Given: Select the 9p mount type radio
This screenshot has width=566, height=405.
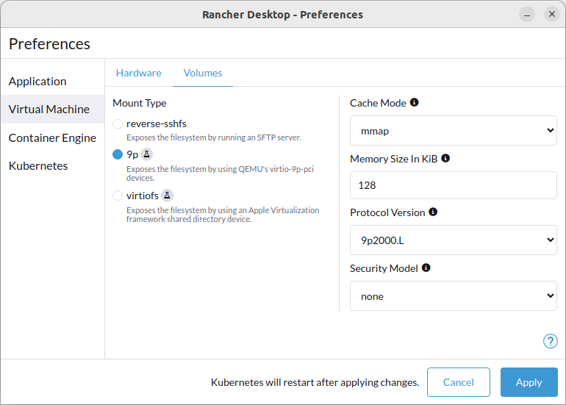Looking at the screenshot, I should click(118, 154).
